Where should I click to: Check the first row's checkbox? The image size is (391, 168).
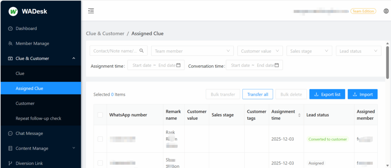(x=100, y=139)
